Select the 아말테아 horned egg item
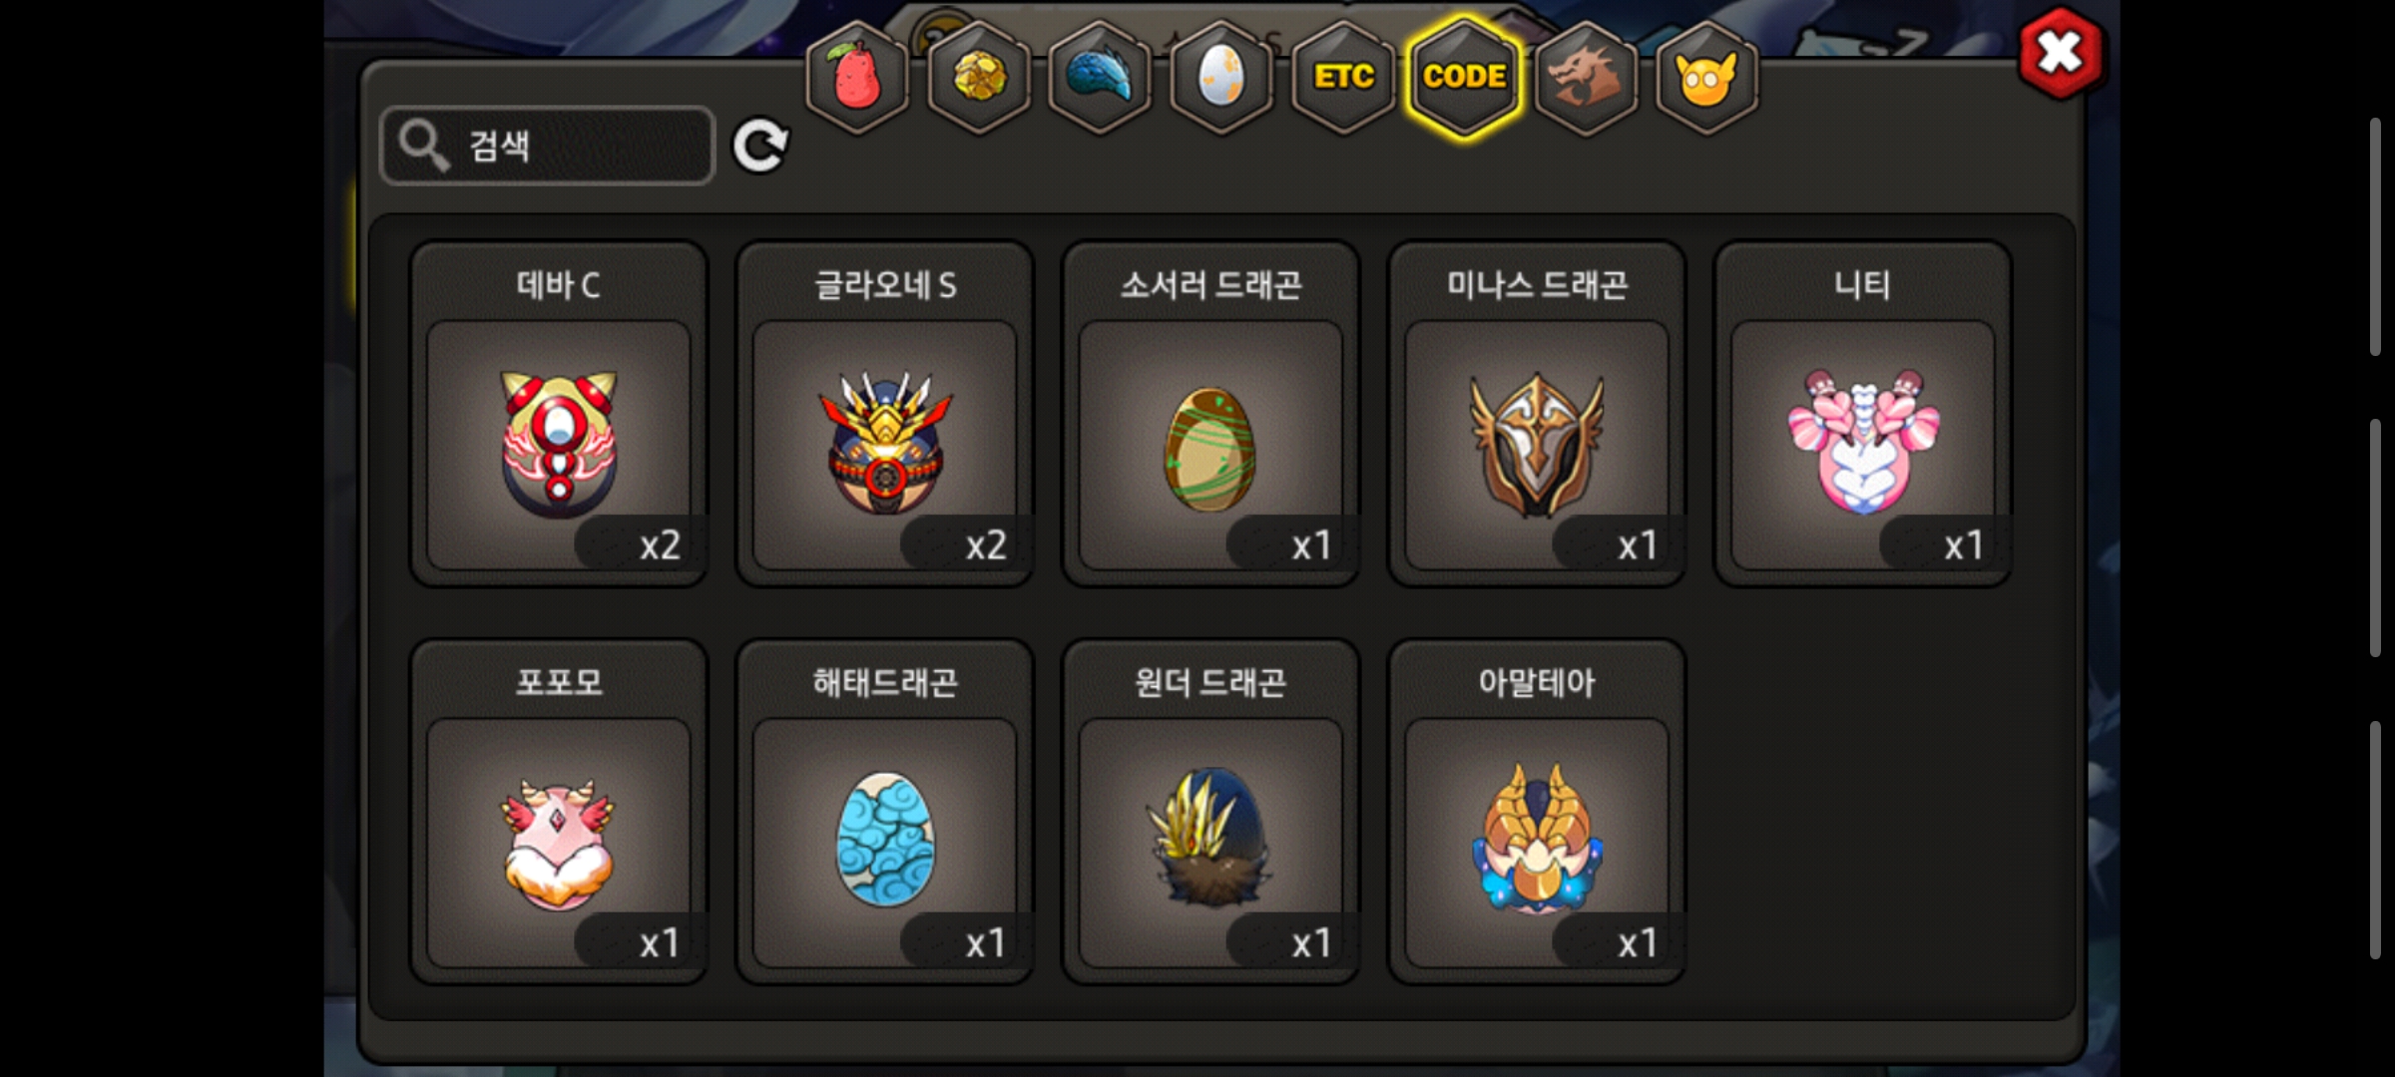The height and width of the screenshot is (1077, 2395). 1537,812
